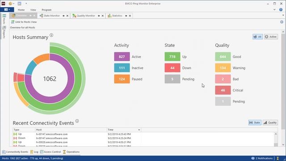Open the Hosts side panel
The width and height of the screenshot is (286, 161).
click(4, 19)
